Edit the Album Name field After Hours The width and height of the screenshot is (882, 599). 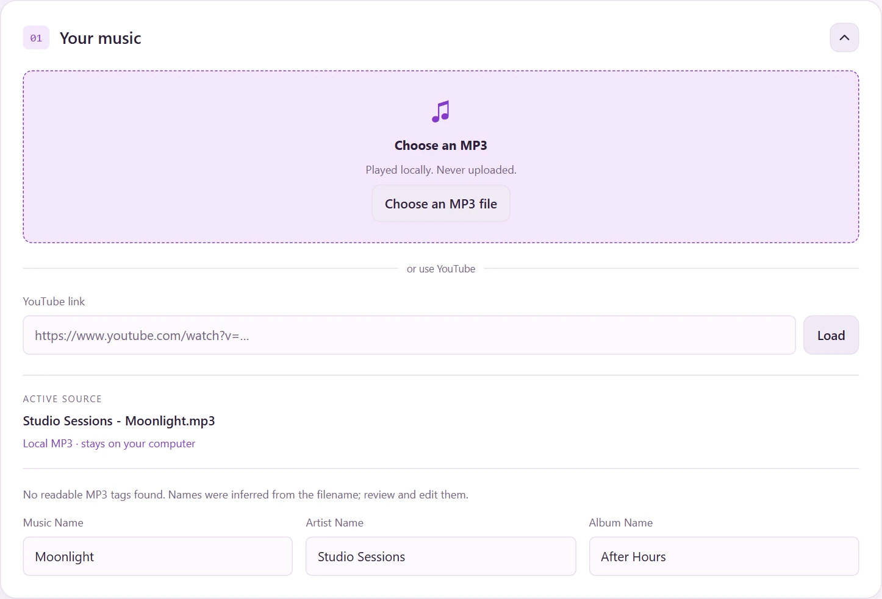click(x=724, y=556)
